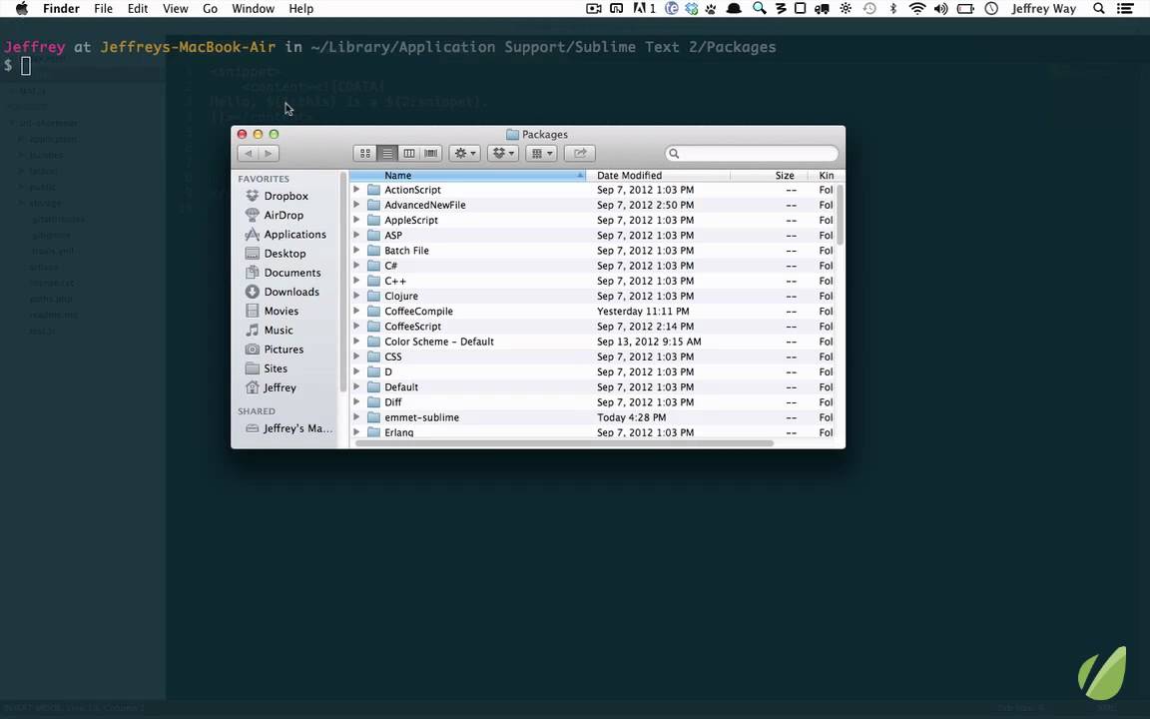Select the Diff folder row
Image resolution: width=1150 pixels, height=719 pixels.
click(x=593, y=402)
